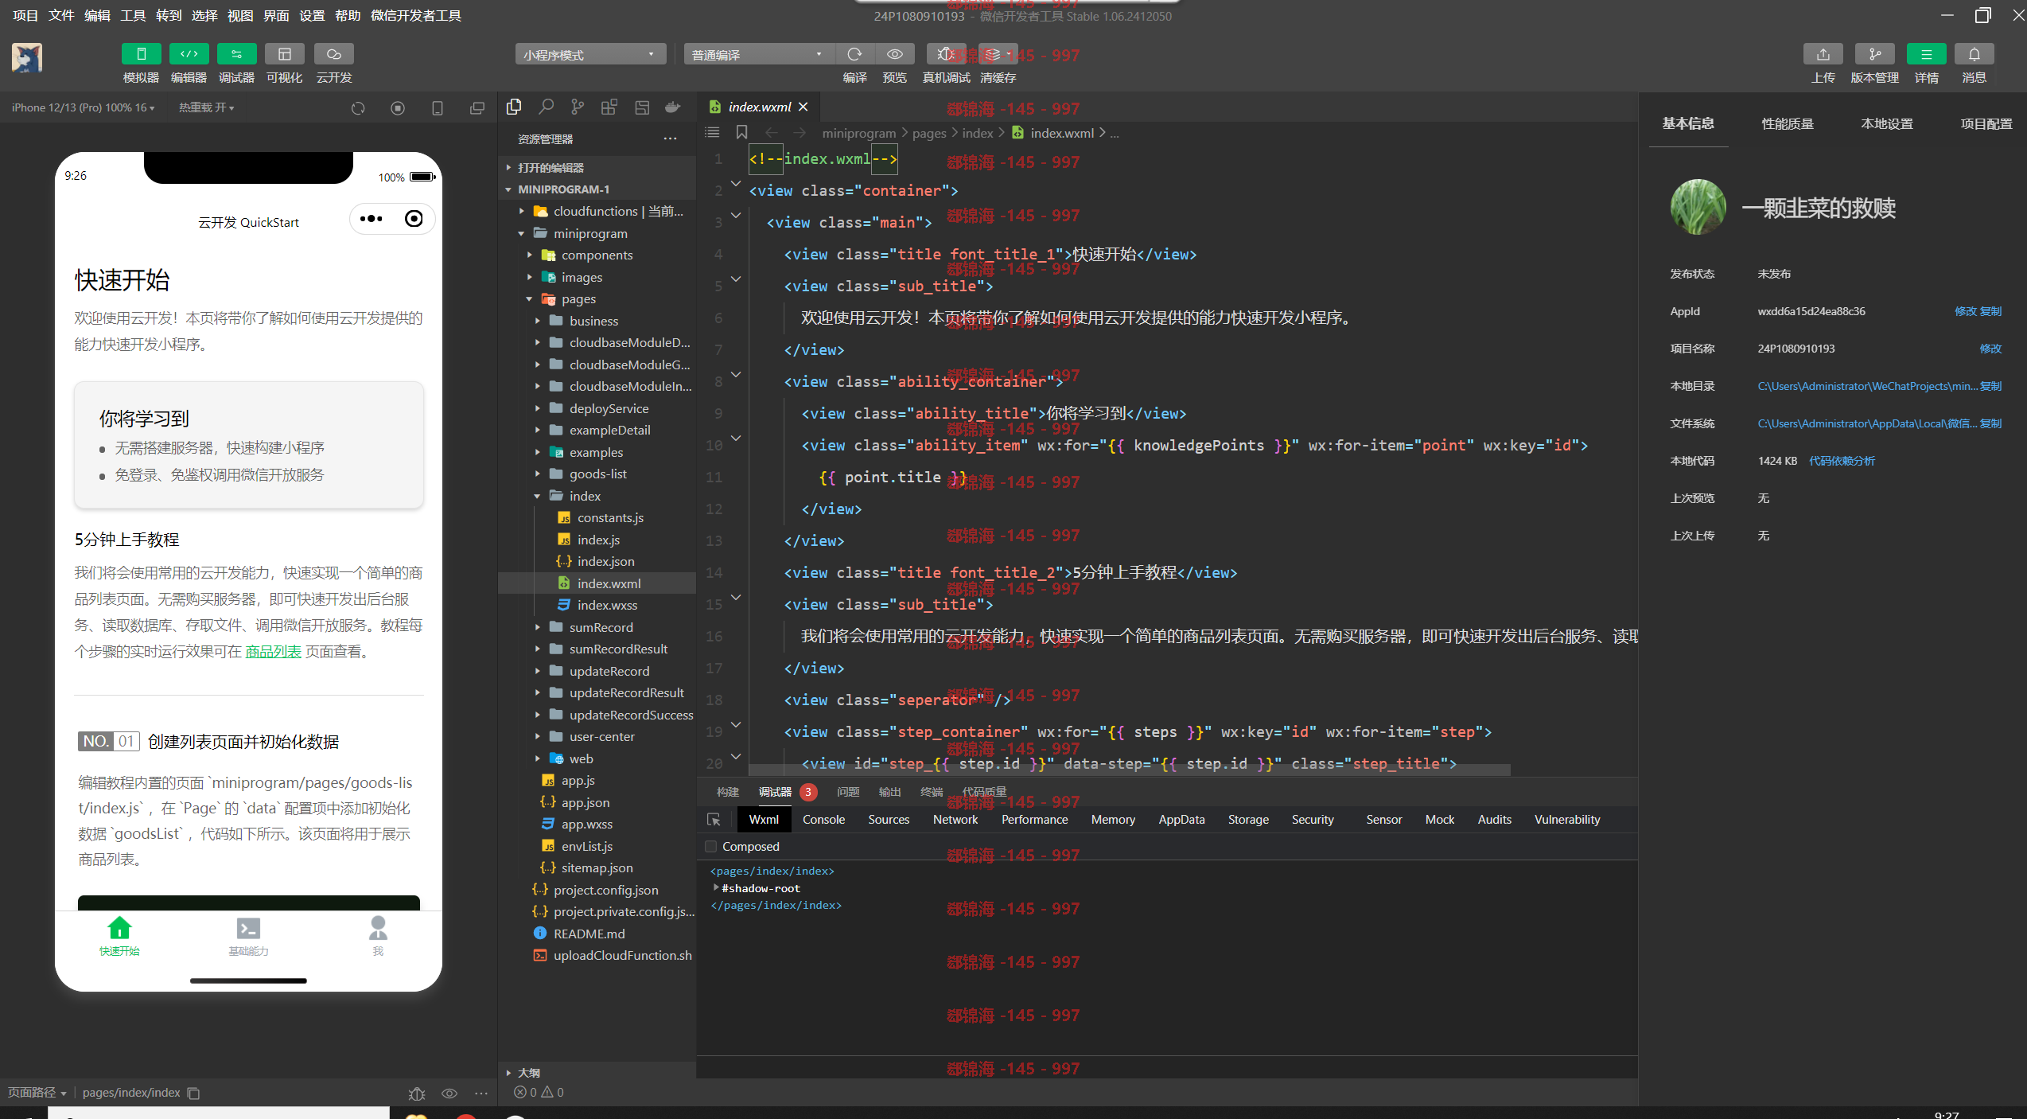Enable the Composed checkbox
The width and height of the screenshot is (2027, 1119).
[x=710, y=846]
